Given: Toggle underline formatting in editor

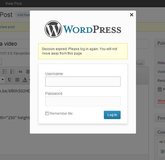Looking at the screenshot, I should coord(9,80).
